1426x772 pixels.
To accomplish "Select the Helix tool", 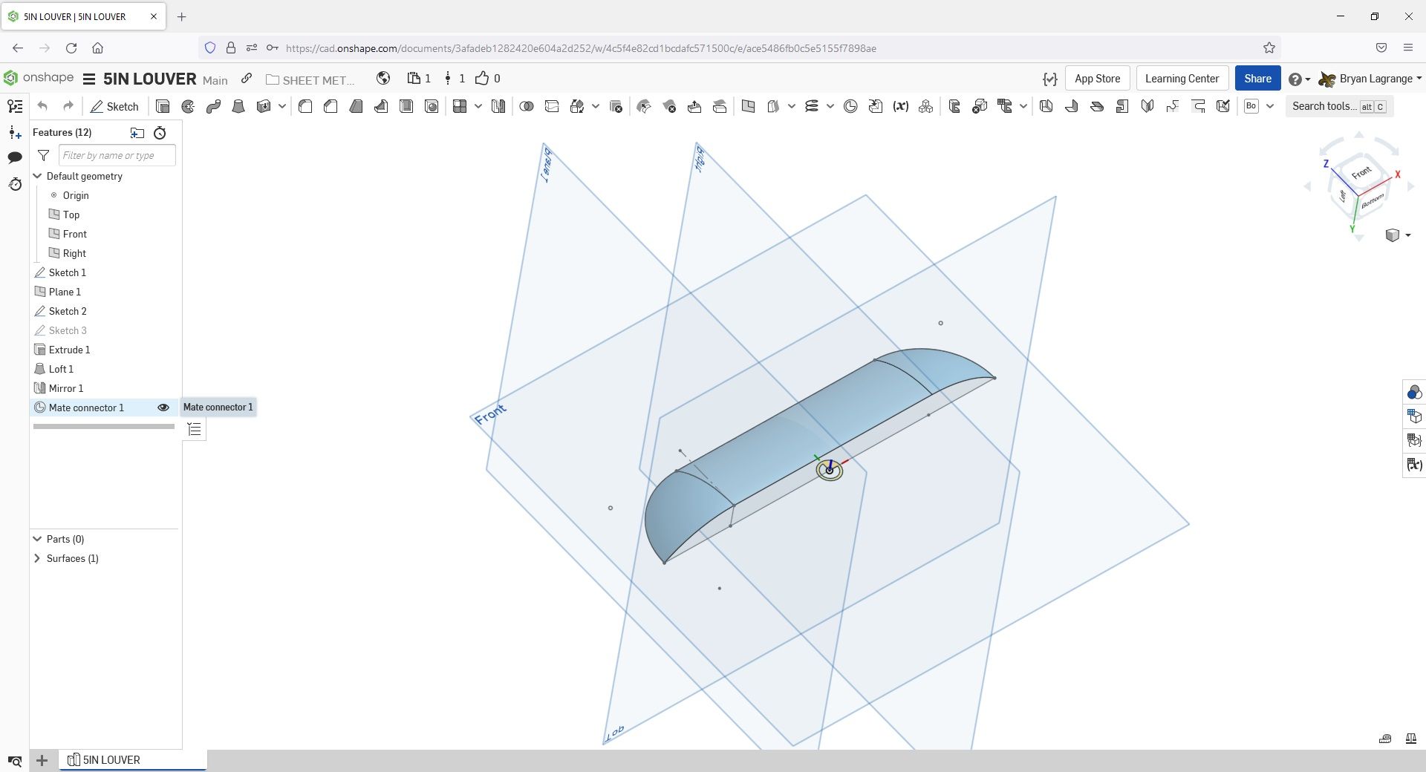I will [x=812, y=106].
